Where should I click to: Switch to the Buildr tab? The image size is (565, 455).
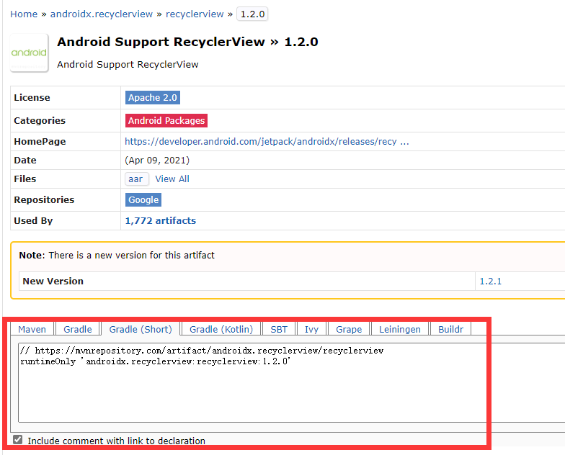[450, 329]
